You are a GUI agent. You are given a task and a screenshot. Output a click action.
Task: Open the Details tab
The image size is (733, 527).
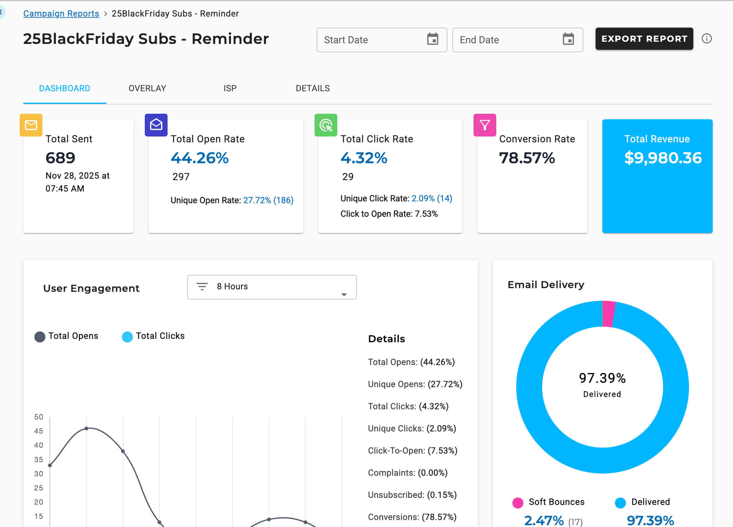pyautogui.click(x=313, y=89)
